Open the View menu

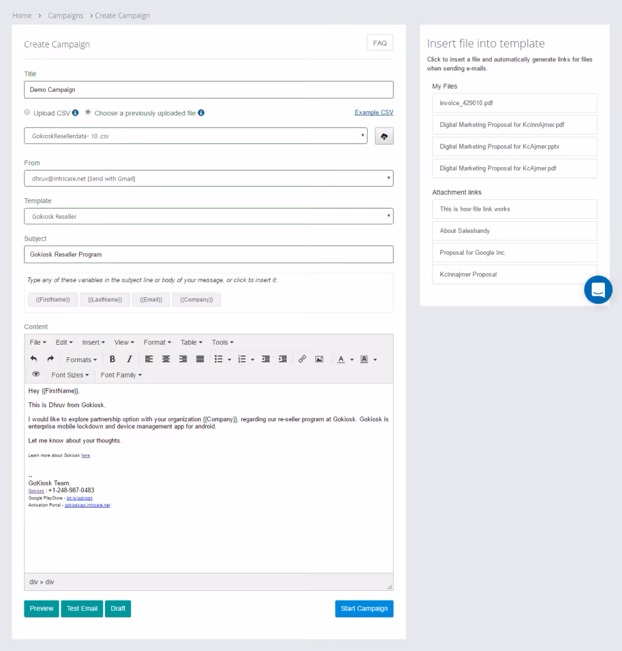(124, 342)
